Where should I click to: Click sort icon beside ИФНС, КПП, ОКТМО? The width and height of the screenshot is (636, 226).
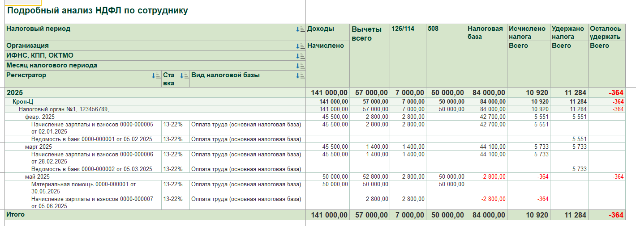300,56
